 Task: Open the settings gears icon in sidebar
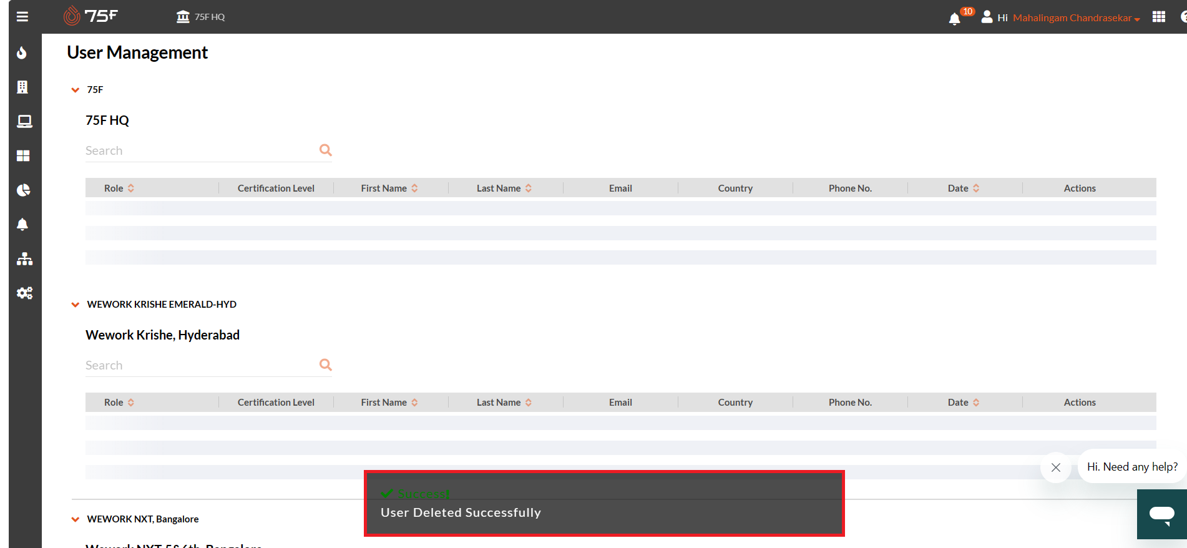(24, 293)
